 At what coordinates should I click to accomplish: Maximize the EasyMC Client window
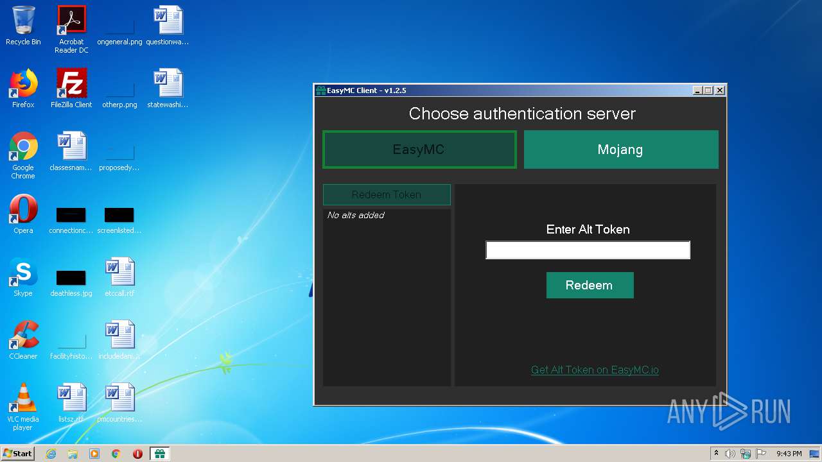(x=708, y=90)
